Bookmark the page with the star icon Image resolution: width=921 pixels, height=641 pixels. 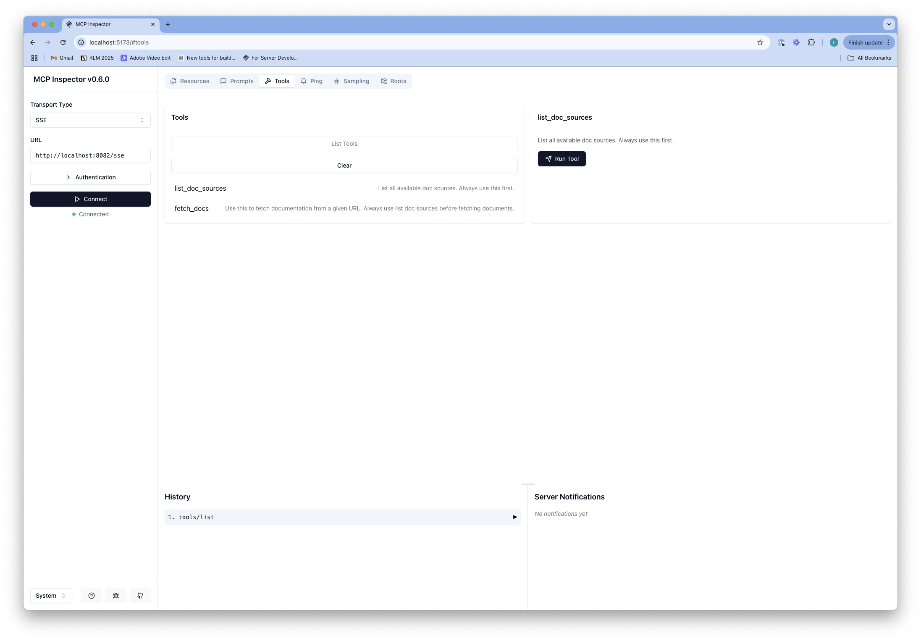[760, 42]
